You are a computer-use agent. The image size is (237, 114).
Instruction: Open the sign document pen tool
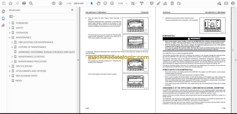coord(165,3)
